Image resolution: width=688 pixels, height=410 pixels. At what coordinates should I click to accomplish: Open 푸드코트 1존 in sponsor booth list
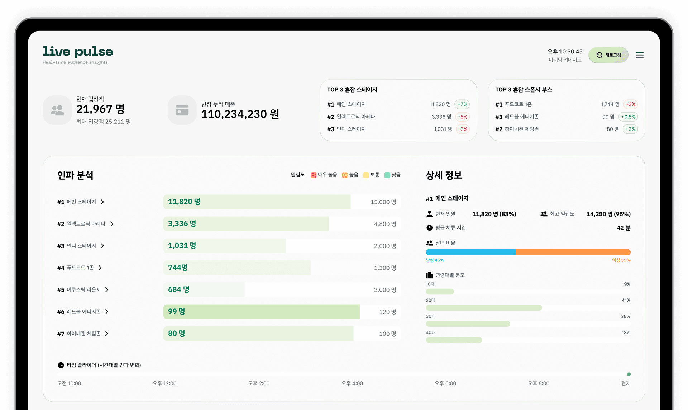click(x=518, y=104)
